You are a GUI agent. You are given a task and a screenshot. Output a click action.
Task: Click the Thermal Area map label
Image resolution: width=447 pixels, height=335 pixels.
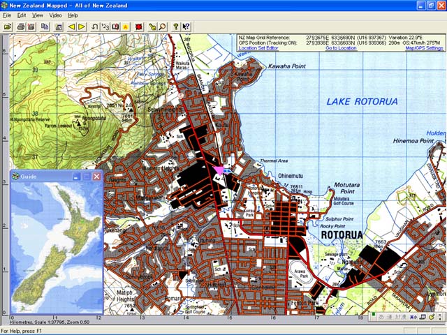click(274, 161)
